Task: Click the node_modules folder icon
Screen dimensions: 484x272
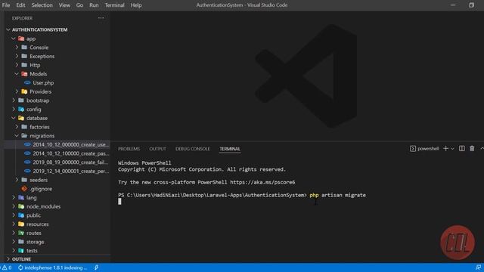Action: click(x=21, y=206)
